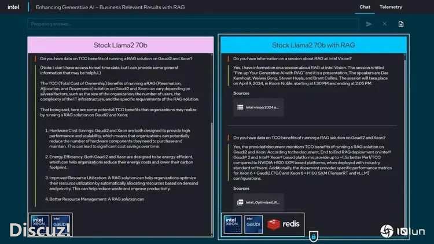Viewport: 434px width, 244px height.
Task: Click RAG panel question about TCO benefits
Action: click(x=309, y=138)
